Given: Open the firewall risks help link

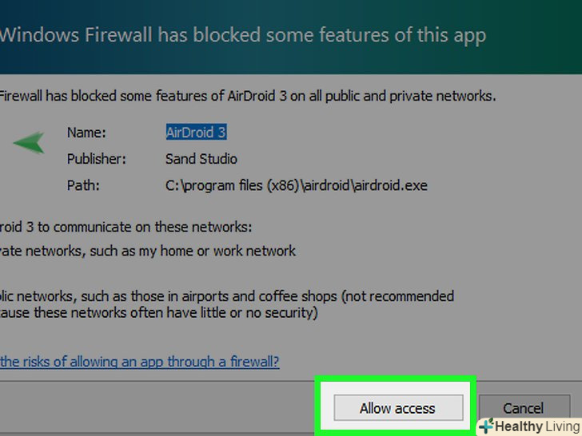Looking at the screenshot, I should click(140, 361).
